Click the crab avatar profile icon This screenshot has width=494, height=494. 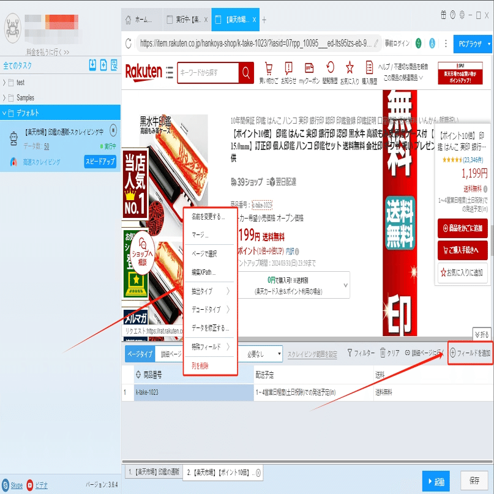13,28
